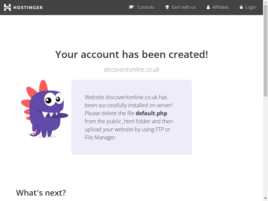268x201 pixels.
Task: Open the Earn with us page
Action: coord(183,7)
